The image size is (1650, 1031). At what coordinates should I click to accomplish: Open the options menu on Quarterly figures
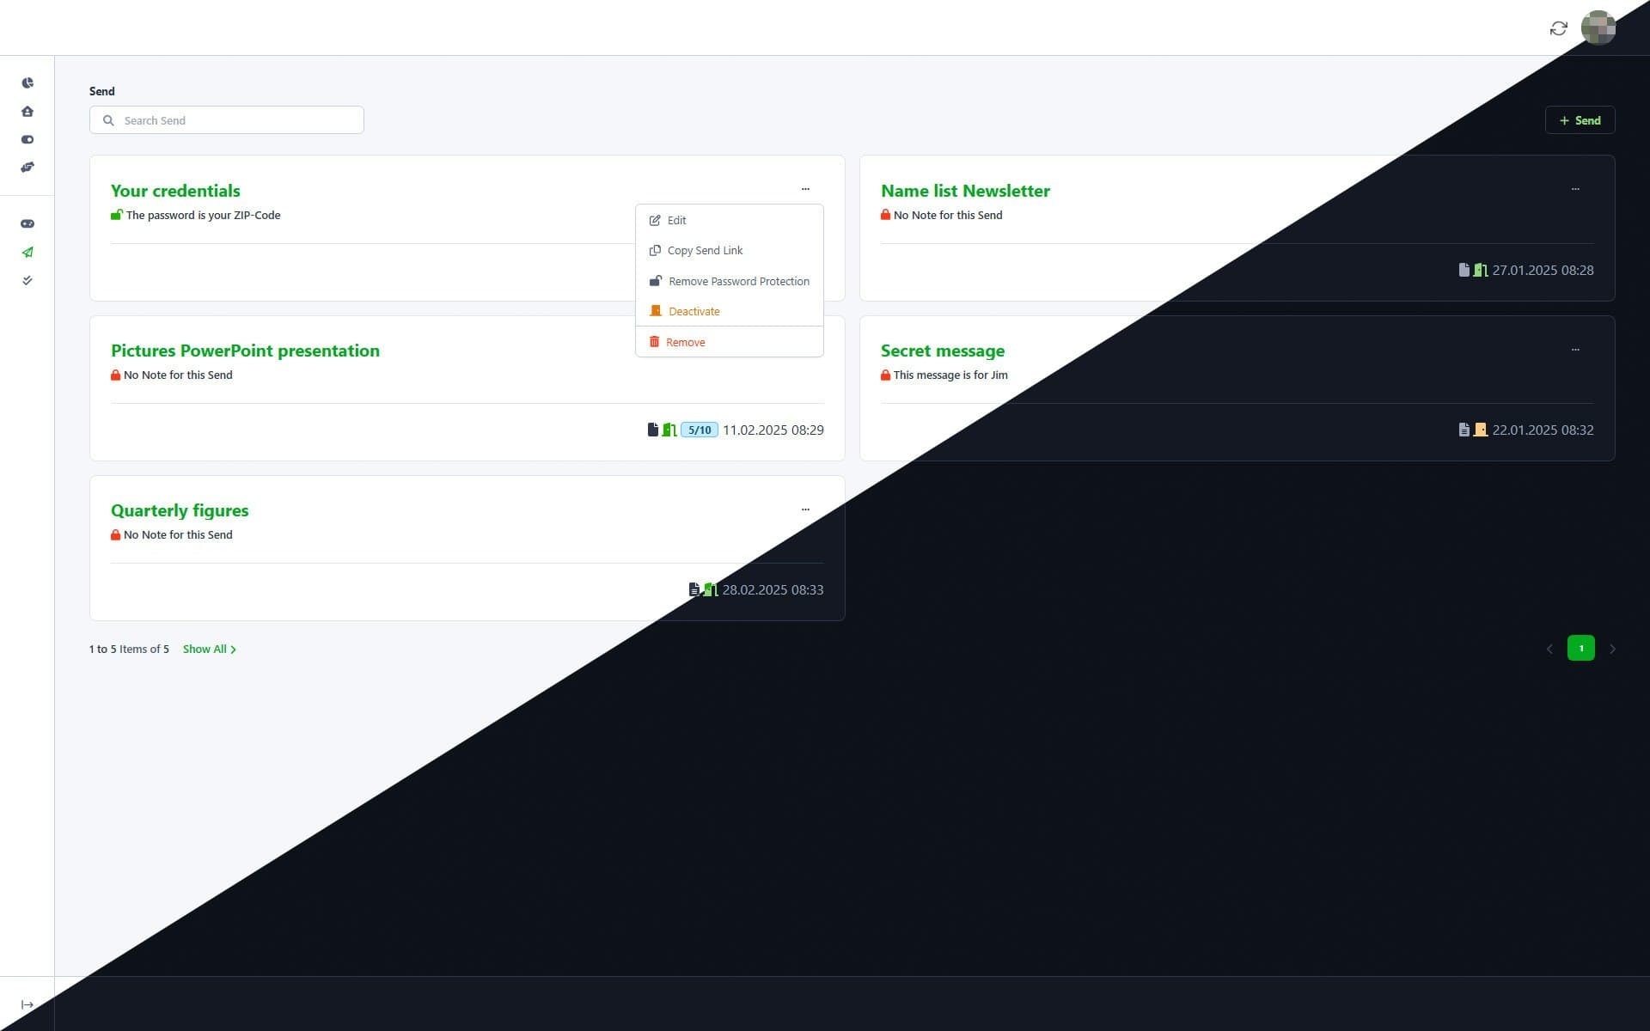click(805, 509)
